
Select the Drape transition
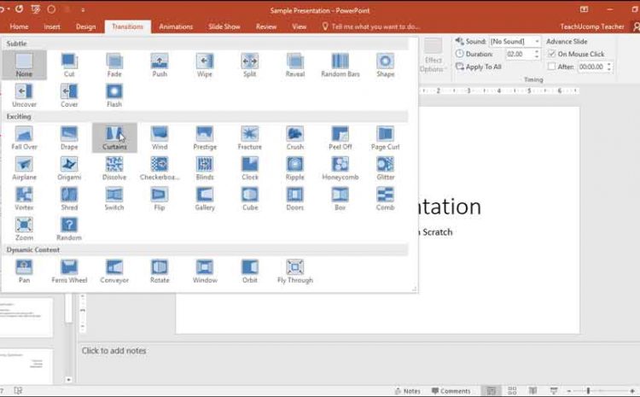click(x=69, y=137)
